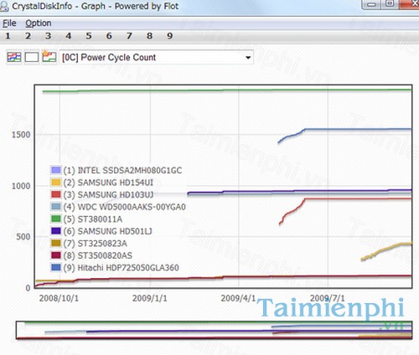Viewport: 419px width, 355px height.
Task: Click the starred graph icon button
Action: click(x=49, y=57)
